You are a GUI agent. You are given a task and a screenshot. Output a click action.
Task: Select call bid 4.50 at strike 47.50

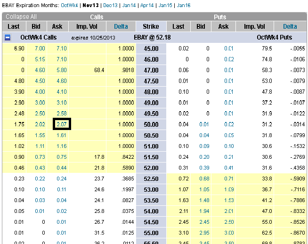40,81
